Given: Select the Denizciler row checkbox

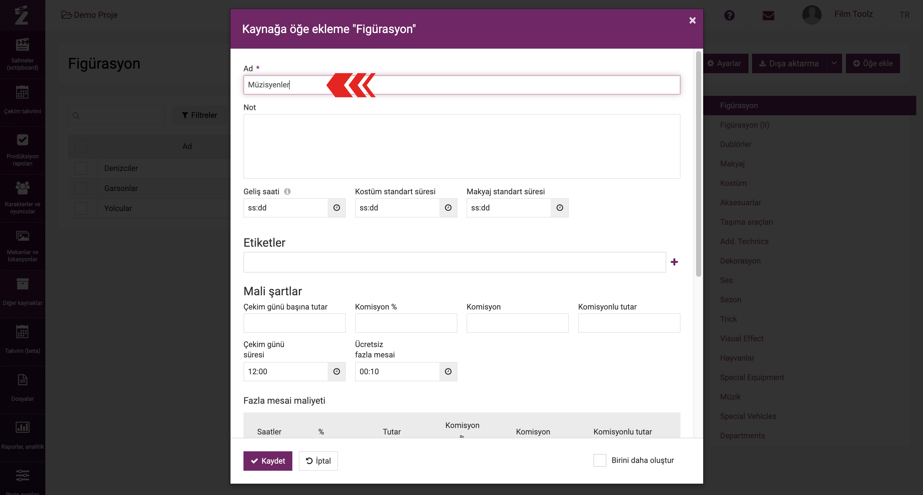Looking at the screenshot, I should (81, 168).
